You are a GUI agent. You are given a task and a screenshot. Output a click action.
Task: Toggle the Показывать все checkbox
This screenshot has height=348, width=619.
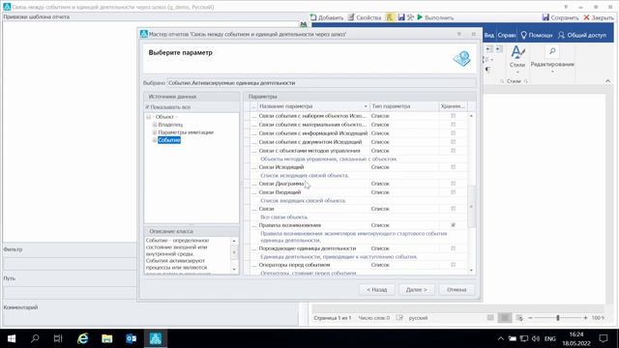(147, 107)
